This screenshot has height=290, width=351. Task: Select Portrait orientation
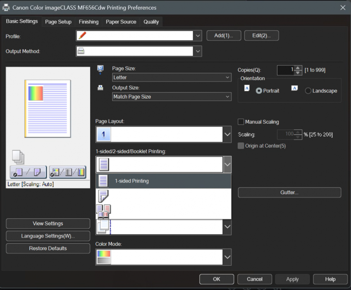(x=259, y=91)
